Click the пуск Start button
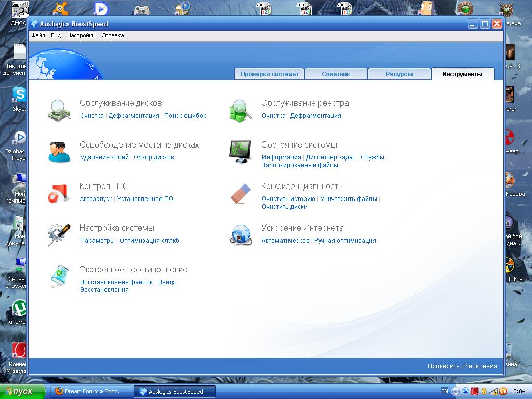Viewport: 532px width, 399px height. [x=22, y=391]
